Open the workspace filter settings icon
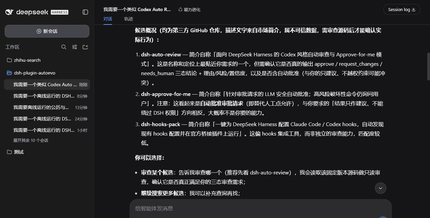The image size is (430, 218). pyautogui.click(x=75, y=47)
